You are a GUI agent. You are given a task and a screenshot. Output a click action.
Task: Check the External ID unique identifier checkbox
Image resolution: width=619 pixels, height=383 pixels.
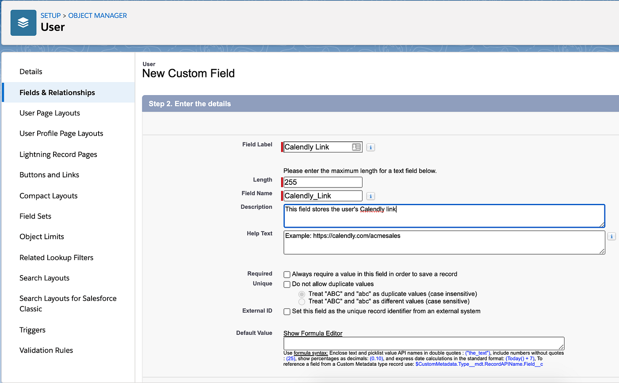click(287, 311)
